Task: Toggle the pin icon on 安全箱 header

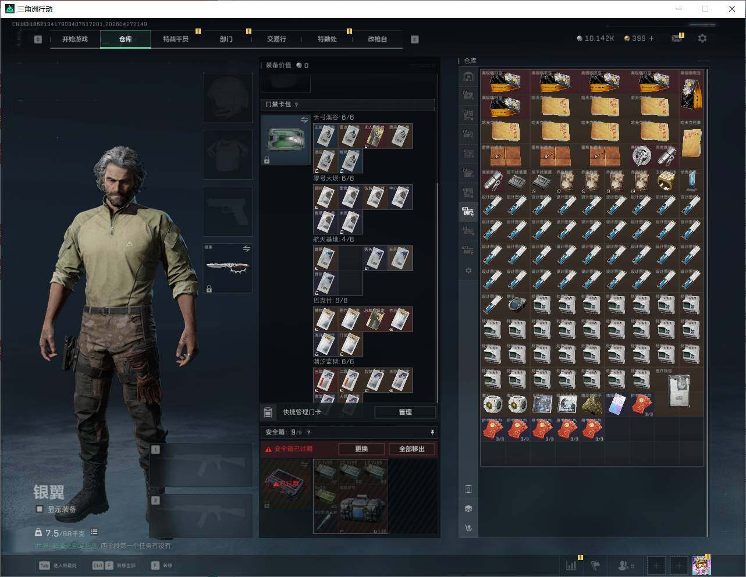Action: [432, 432]
